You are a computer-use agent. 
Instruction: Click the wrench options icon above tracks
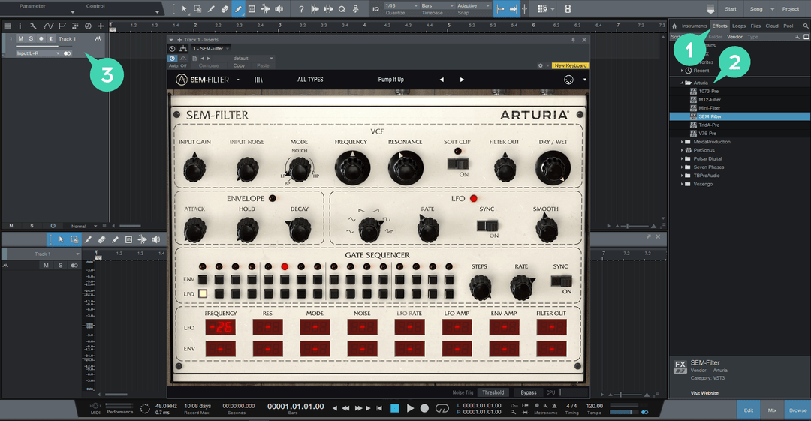[33, 26]
